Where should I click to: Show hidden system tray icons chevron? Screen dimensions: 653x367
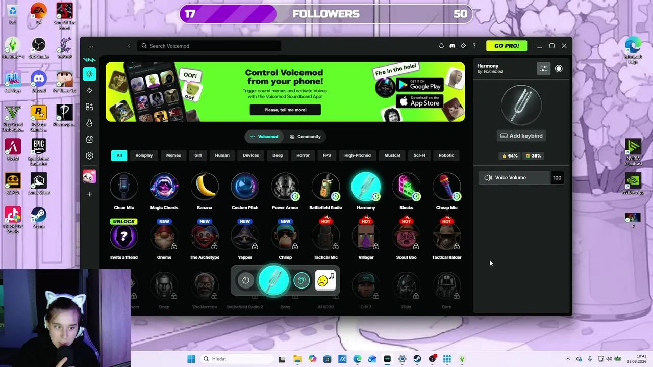[x=568, y=359]
